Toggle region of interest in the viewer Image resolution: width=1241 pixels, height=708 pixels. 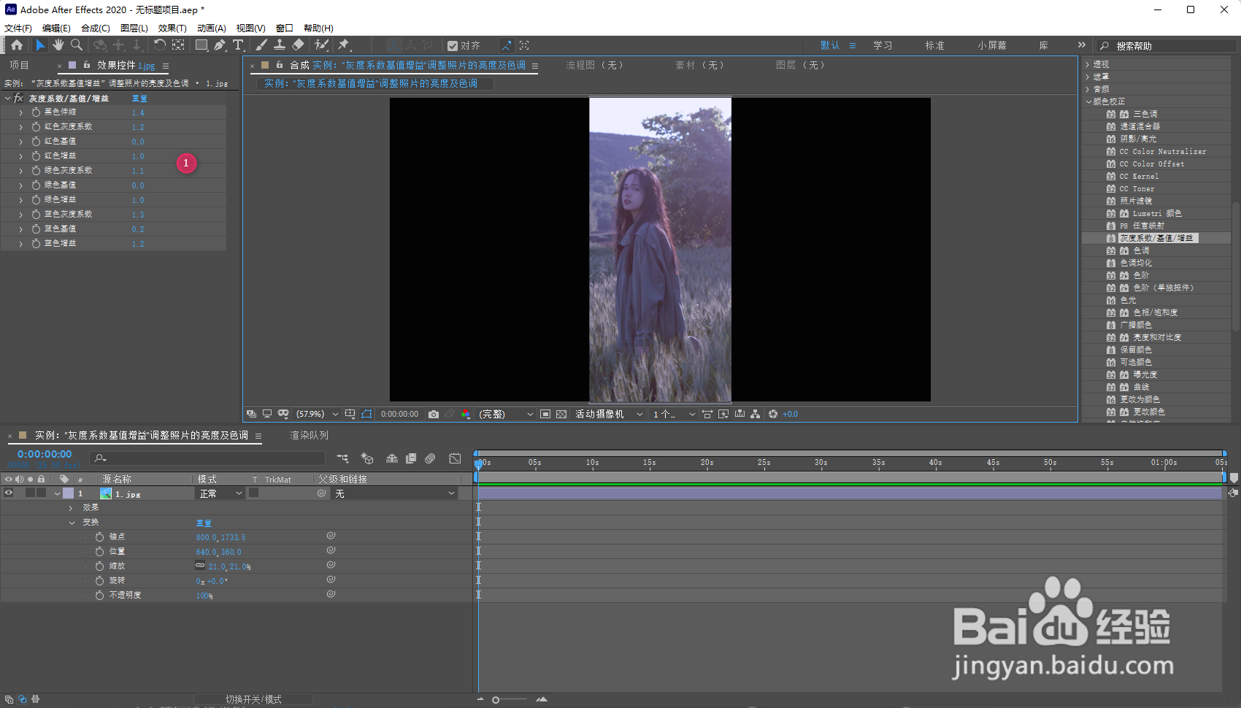click(545, 414)
